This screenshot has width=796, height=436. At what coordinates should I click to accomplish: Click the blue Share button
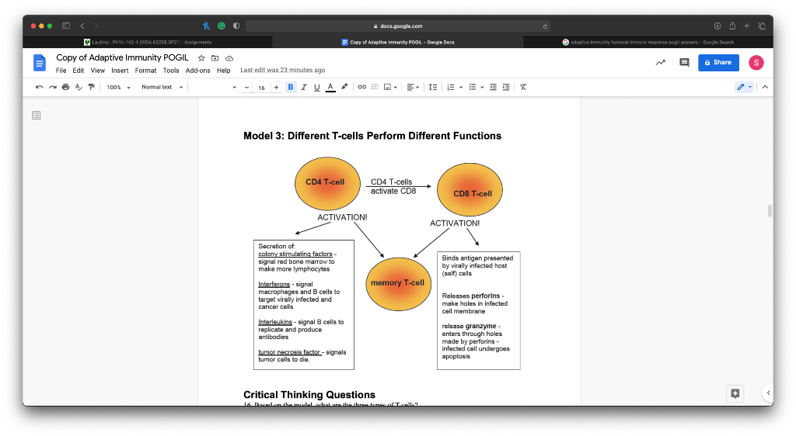click(x=718, y=63)
